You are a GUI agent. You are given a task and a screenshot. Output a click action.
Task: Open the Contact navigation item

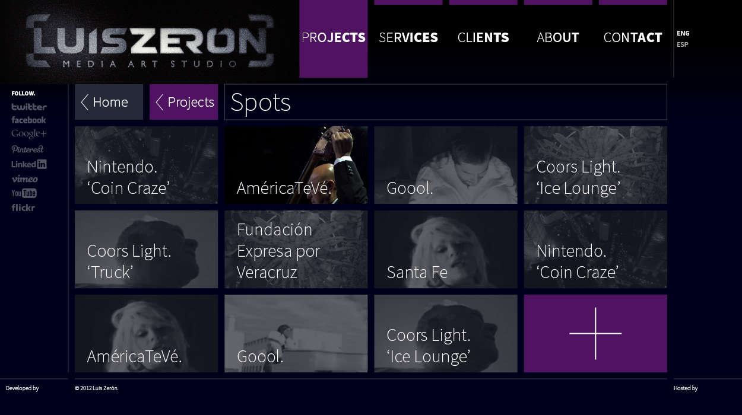633,39
